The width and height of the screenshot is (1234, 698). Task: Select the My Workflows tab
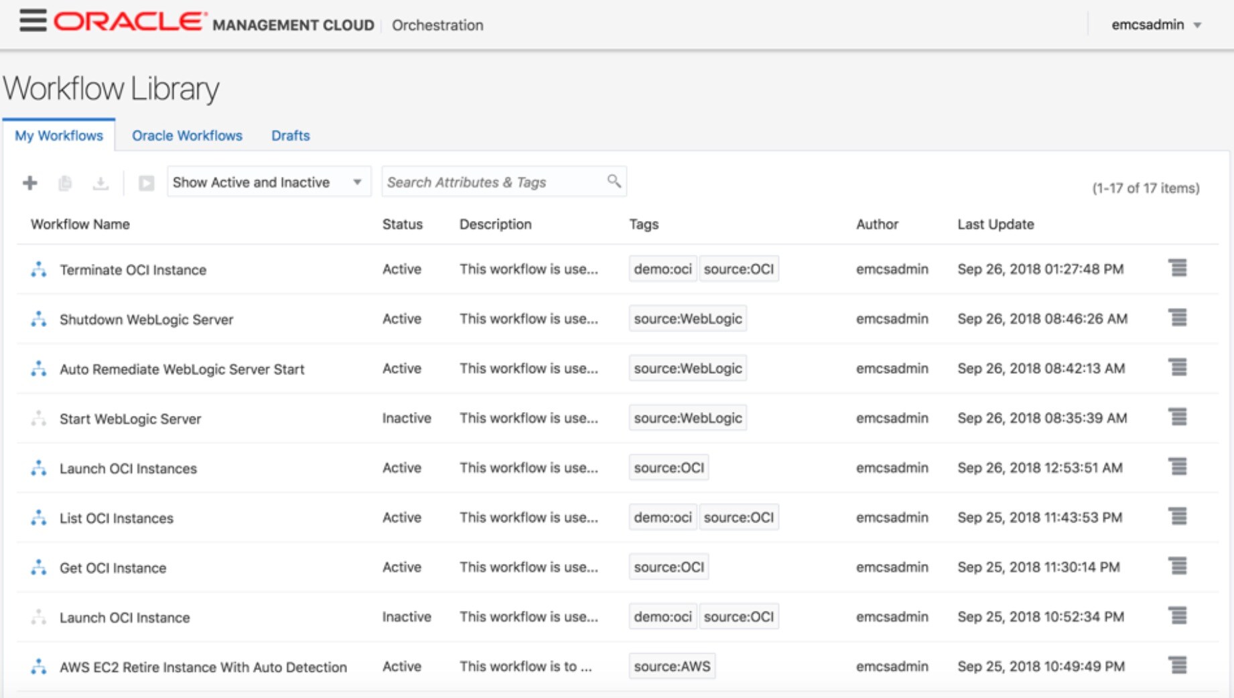tap(59, 135)
